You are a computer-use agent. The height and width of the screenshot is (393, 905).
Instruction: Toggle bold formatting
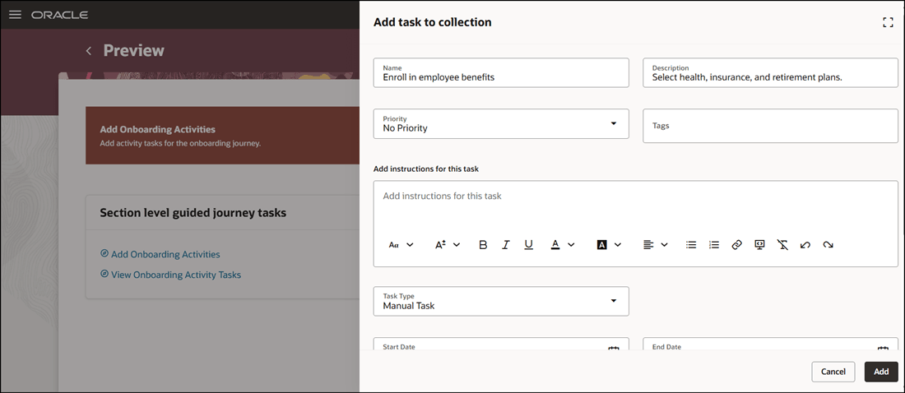click(x=483, y=245)
